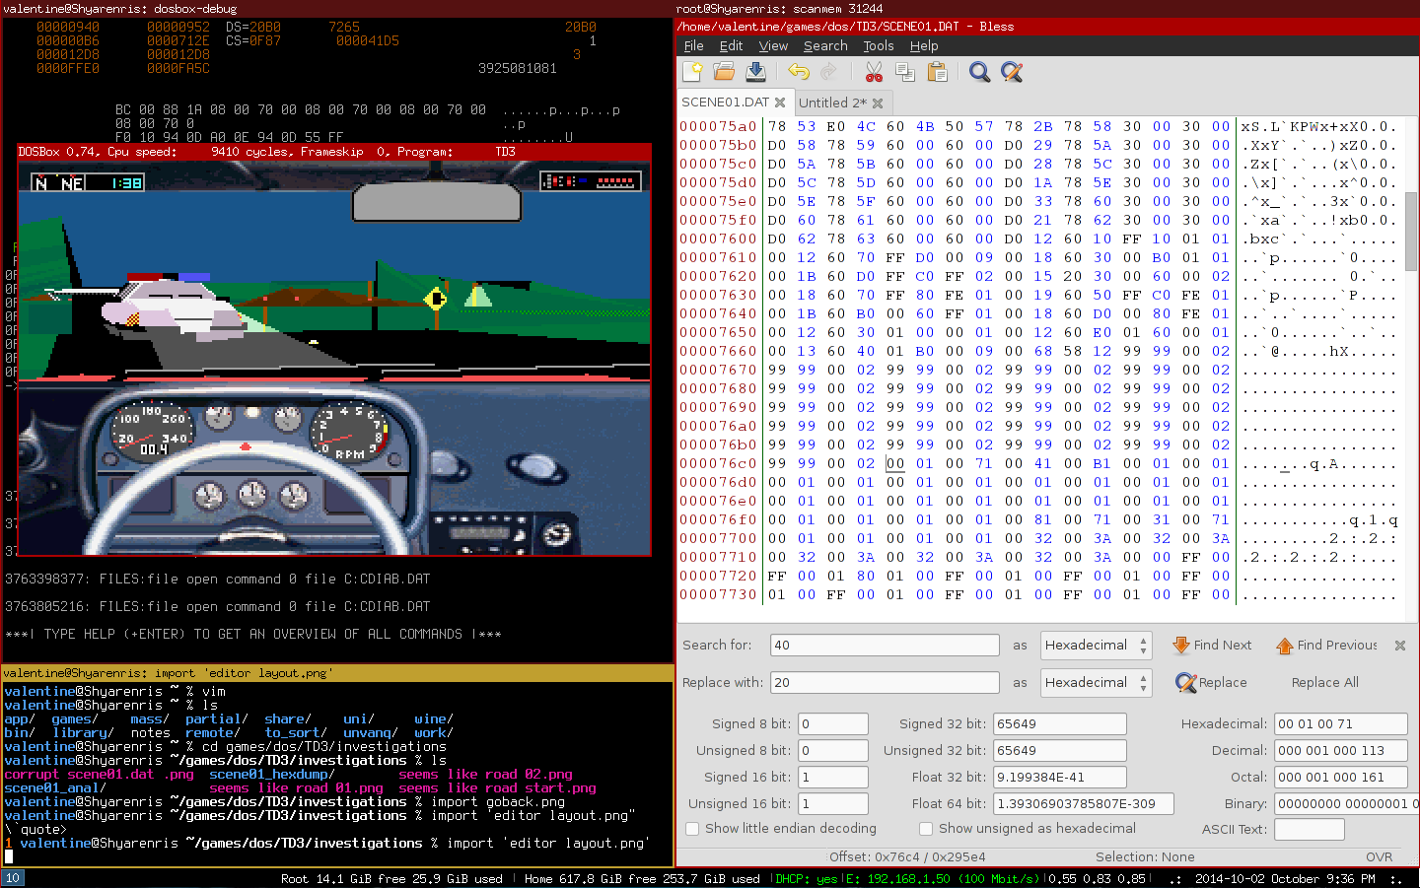Click the Replace button

1212,682
